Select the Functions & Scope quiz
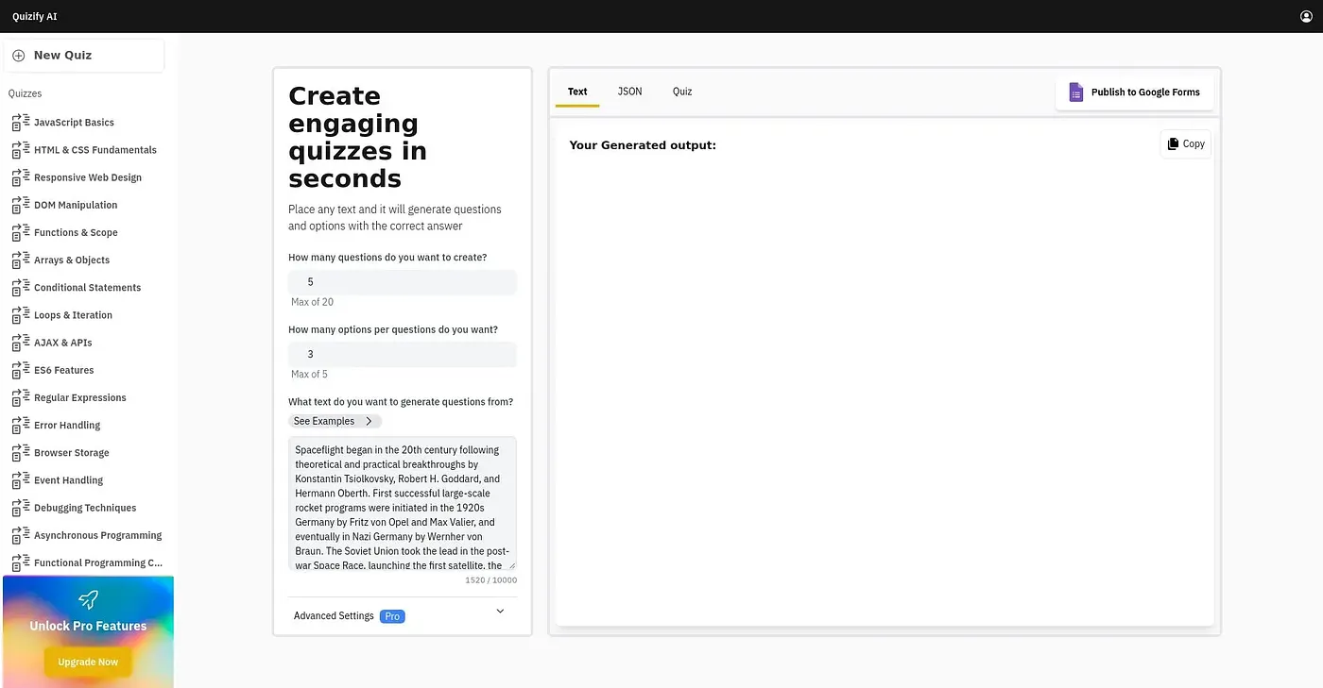This screenshot has height=688, width=1323. [76, 232]
